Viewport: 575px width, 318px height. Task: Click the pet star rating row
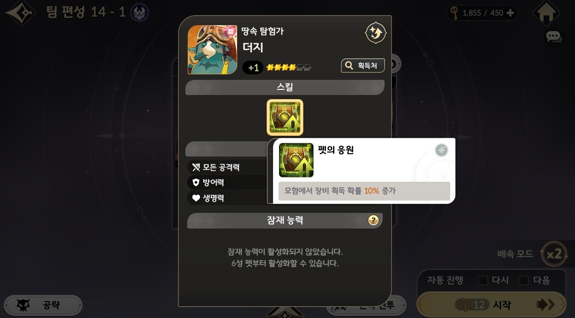[x=289, y=68]
